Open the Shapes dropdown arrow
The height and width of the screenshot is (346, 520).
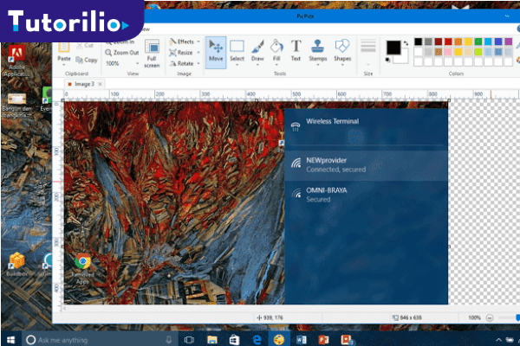[342, 65]
